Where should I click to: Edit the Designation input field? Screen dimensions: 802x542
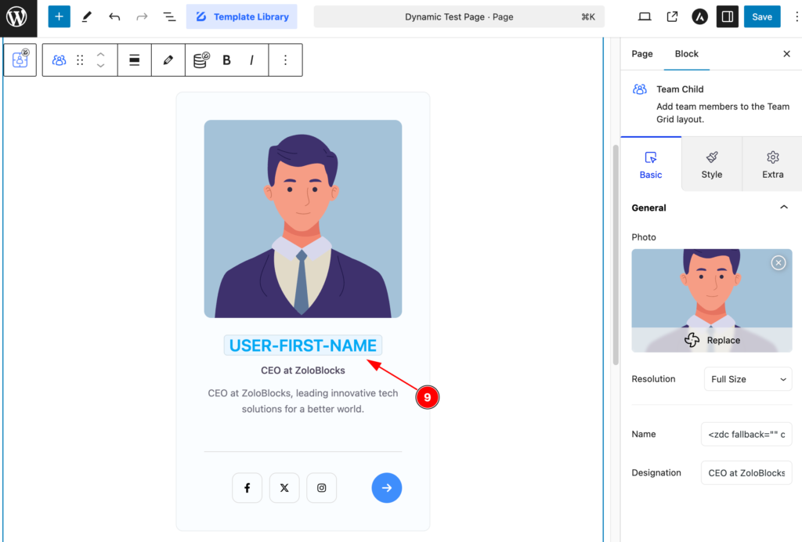746,473
